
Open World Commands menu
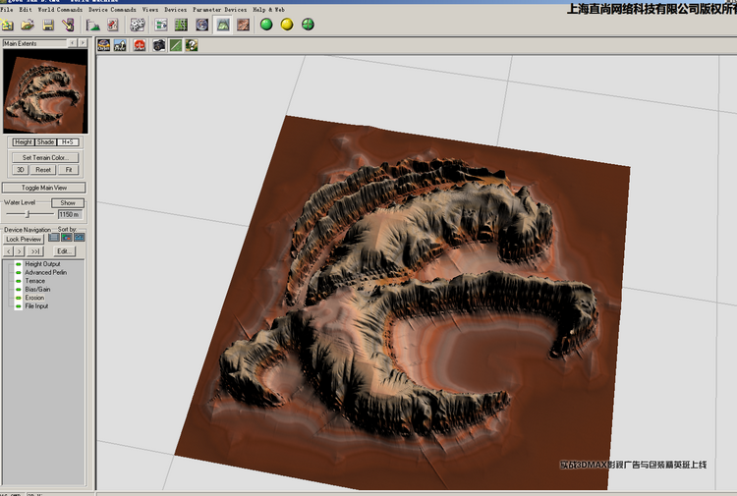pos(60,10)
